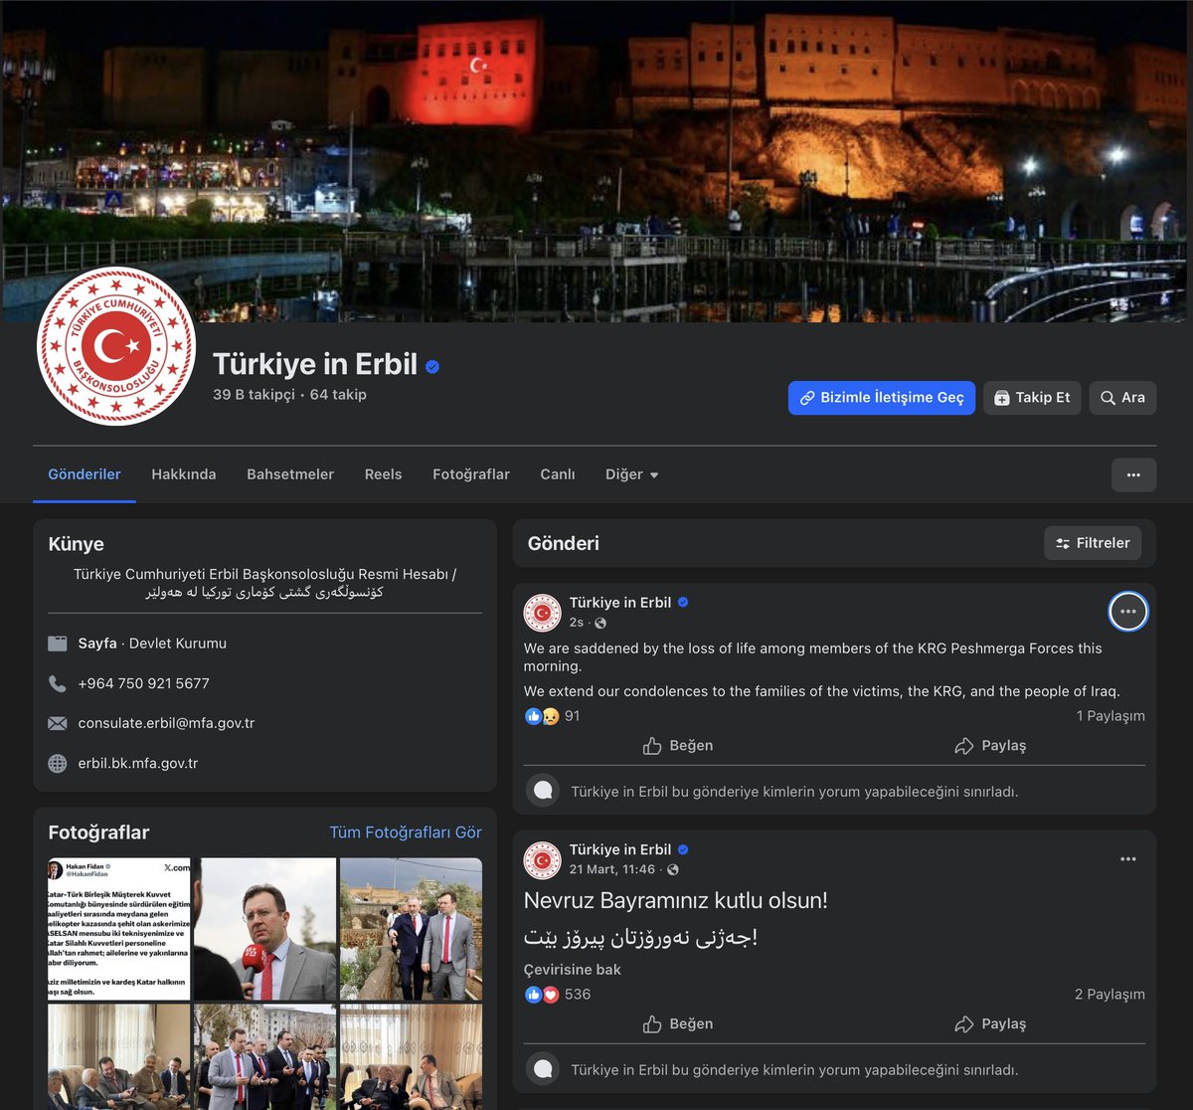Click the Paylaş share arrow on the Nevruz post
1193x1110 pixels.
click(x=963, y=1023)
